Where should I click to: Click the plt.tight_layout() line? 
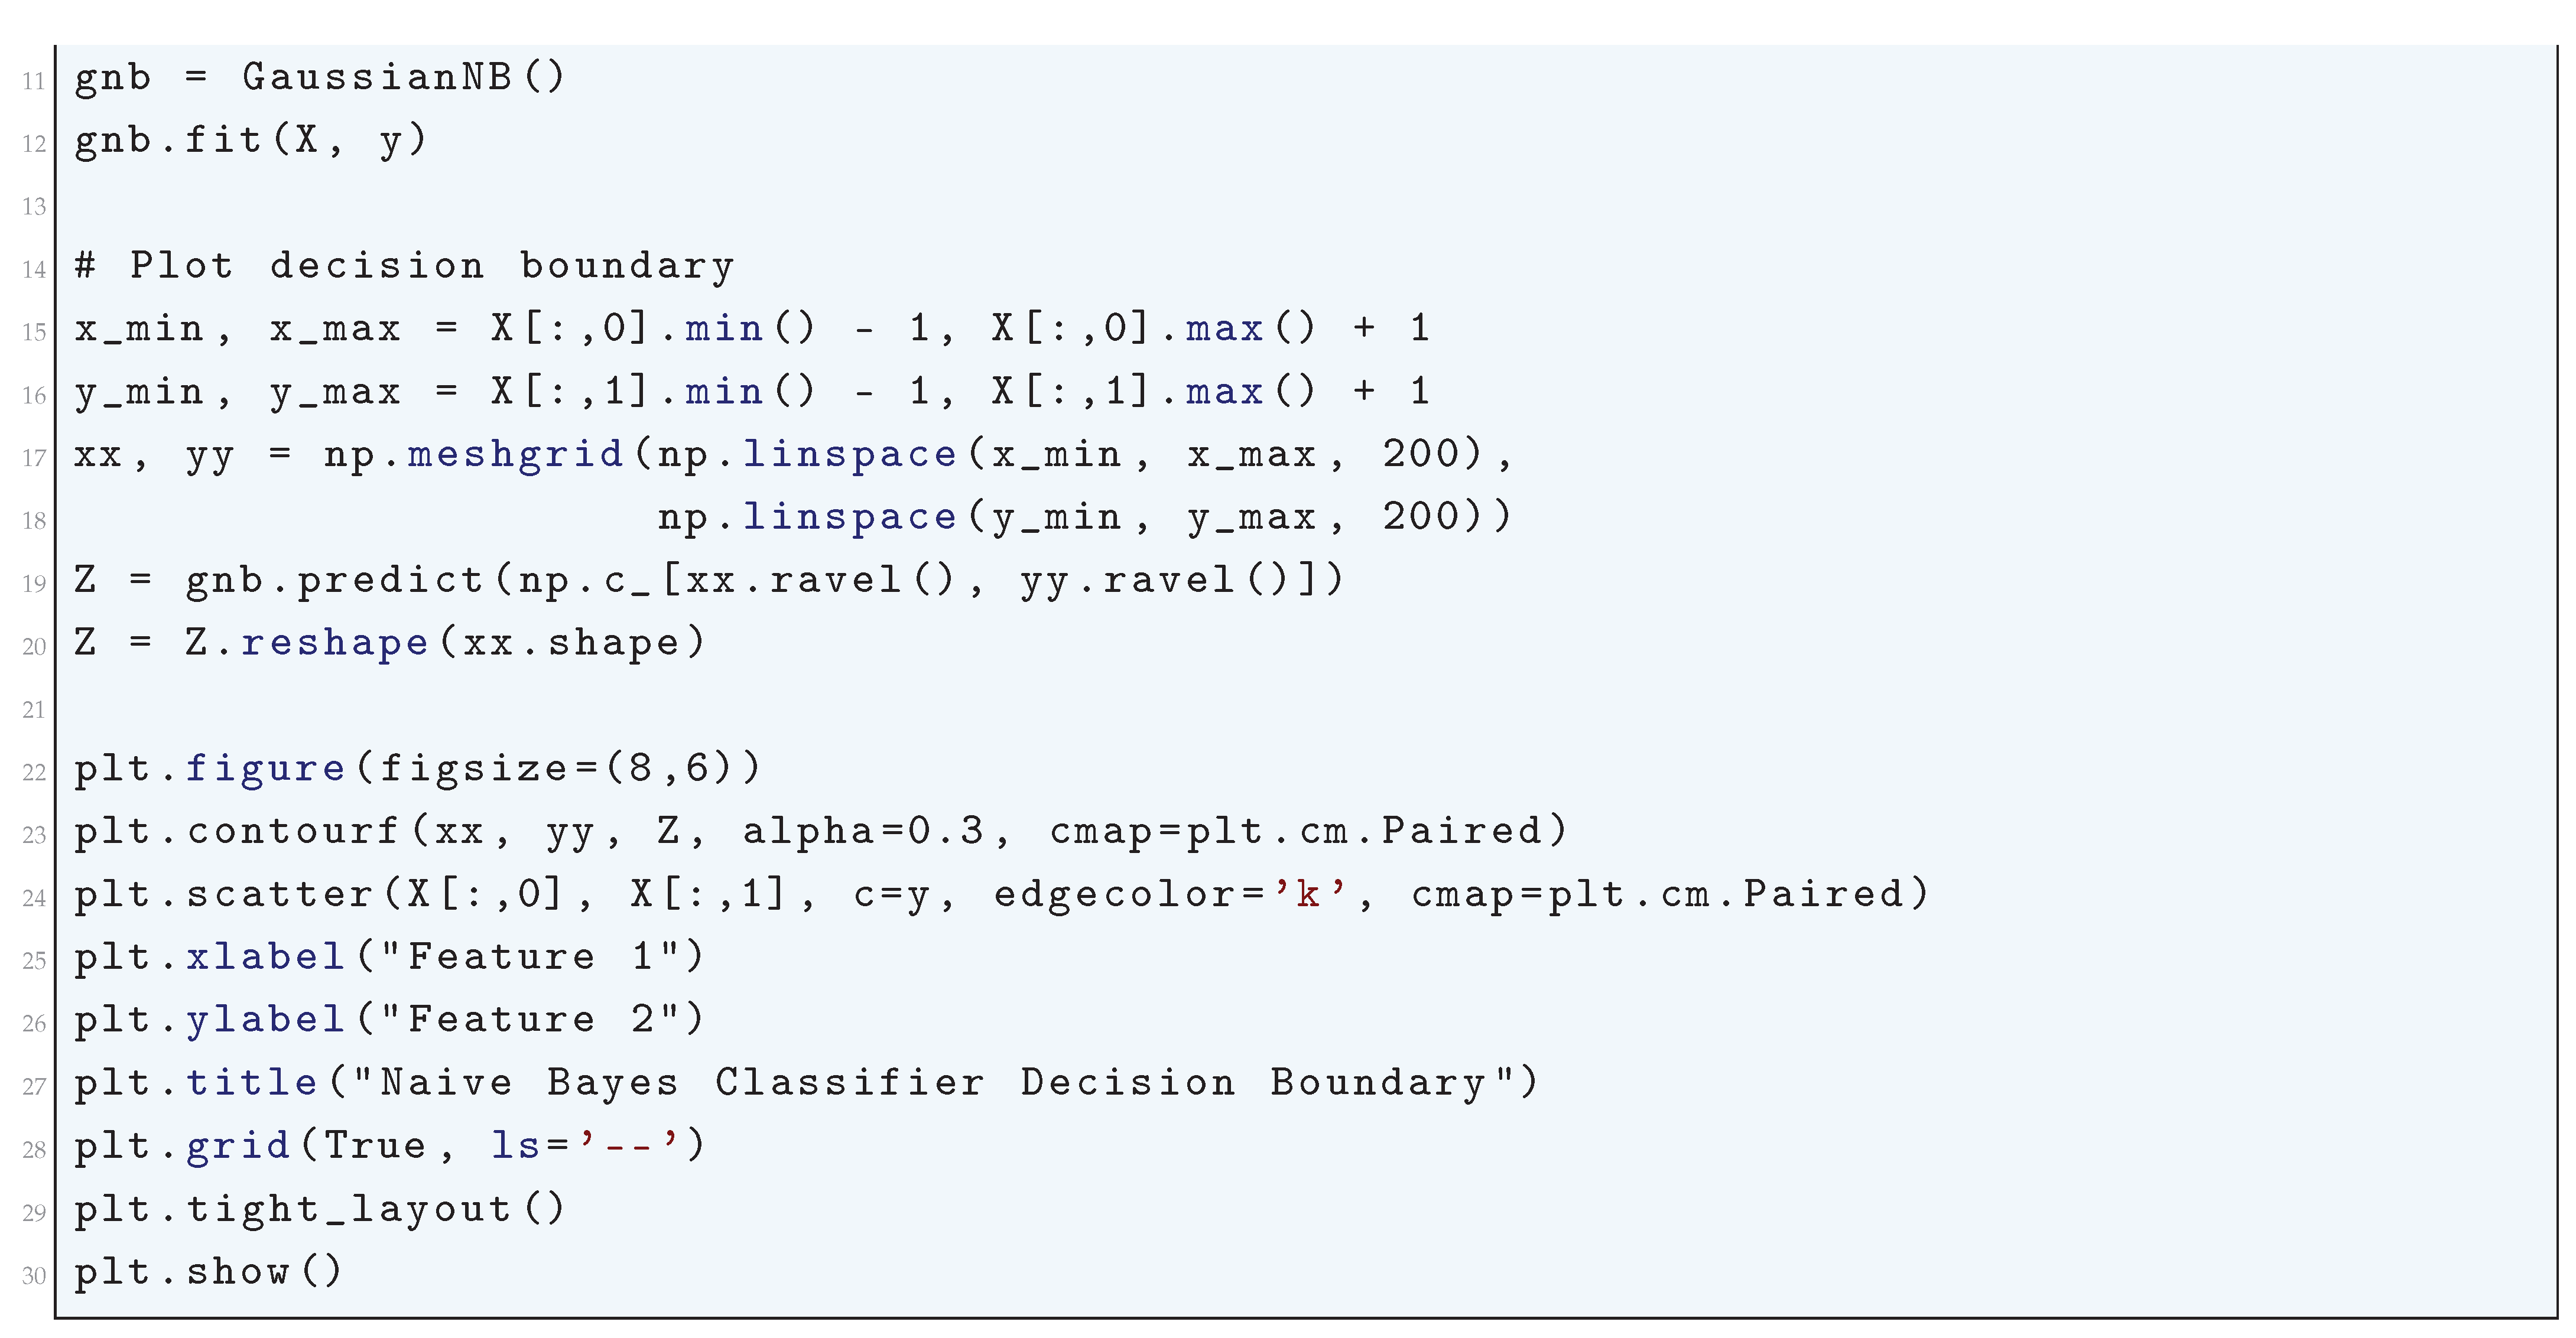[320, 1209]
